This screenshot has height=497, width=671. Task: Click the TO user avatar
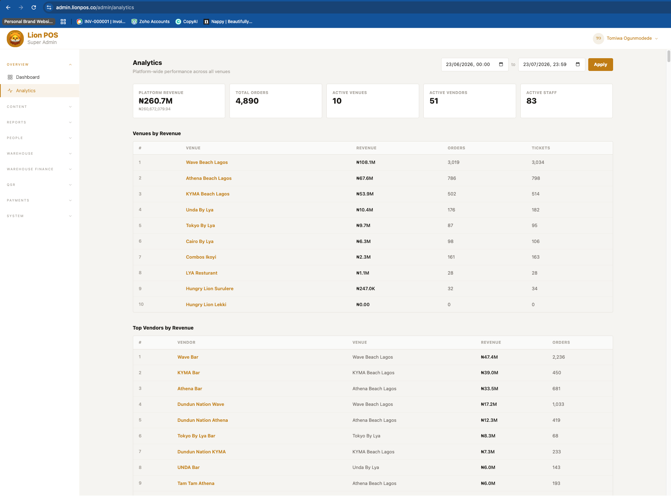(598, 38)
